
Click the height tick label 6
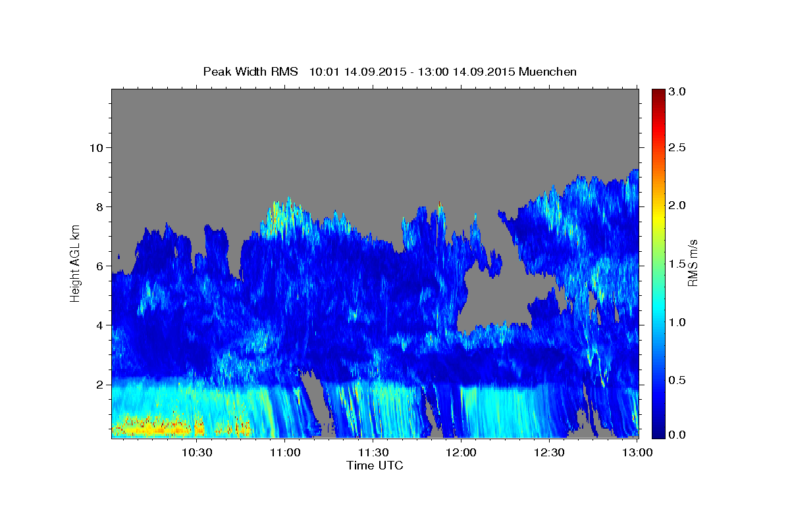(101, 266)
